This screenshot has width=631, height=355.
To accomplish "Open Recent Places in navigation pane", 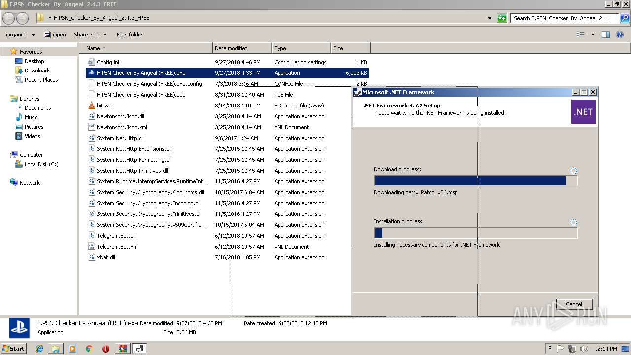I will [41, 80].
